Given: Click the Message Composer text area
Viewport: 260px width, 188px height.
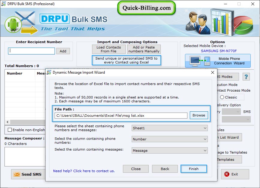Looking at the screenshot, I should (25, 157).
